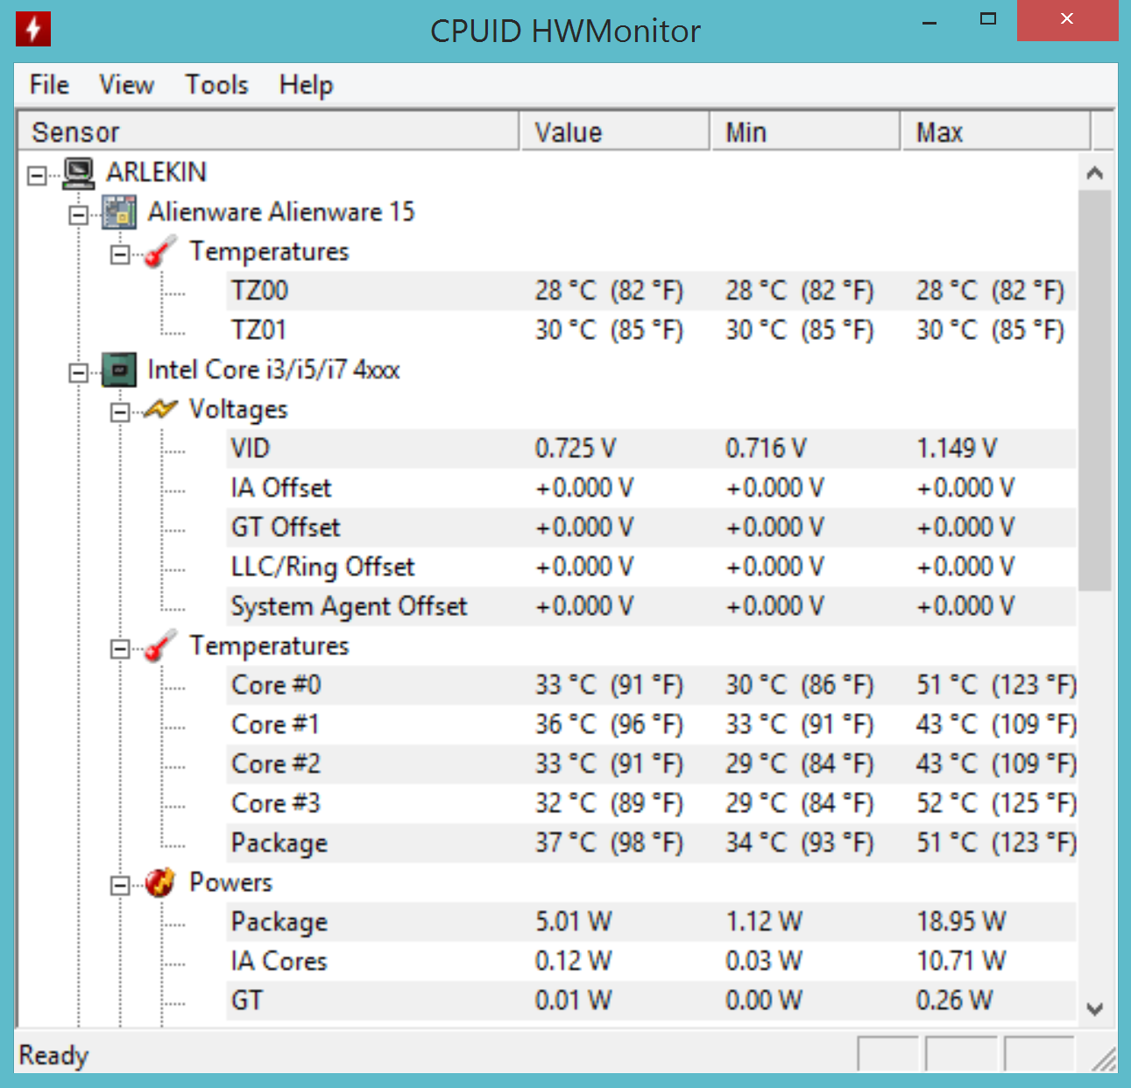Collapse Temperatures under Intel Core

coord(119,648)
